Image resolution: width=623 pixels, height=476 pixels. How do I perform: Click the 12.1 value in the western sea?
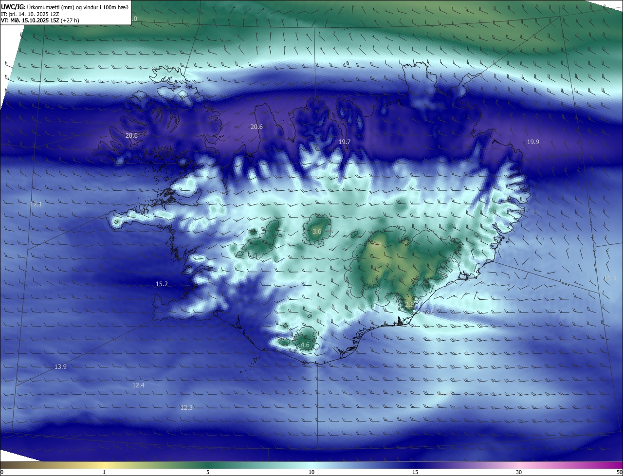click(x=36, y=204)
